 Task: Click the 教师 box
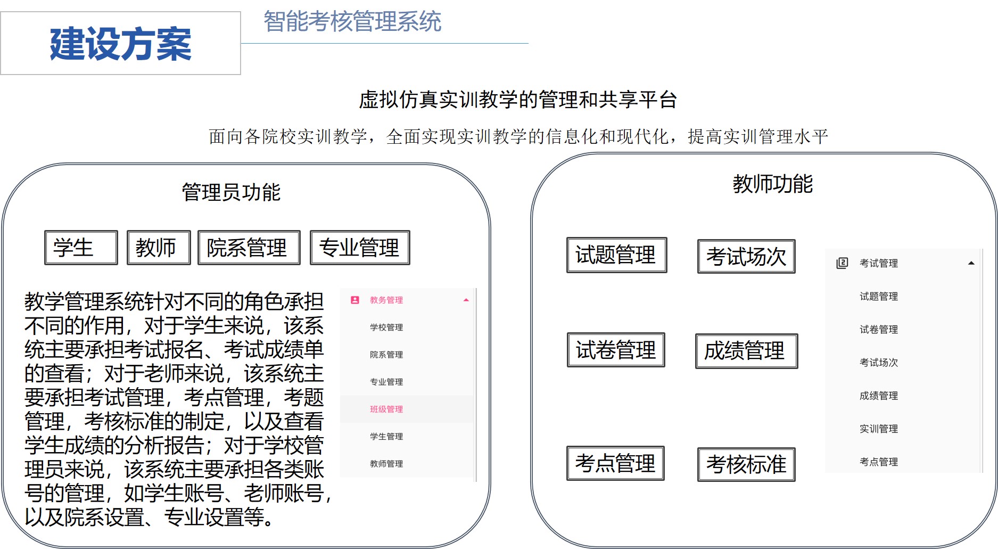coord(159,248)
